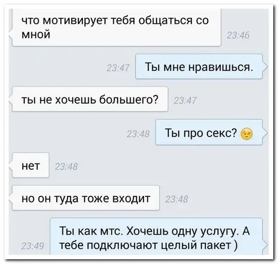Click the 23:48 timestamp after 'но он туда тоже входит'
This screenshot has width=278, height=264.
(177, 199)
